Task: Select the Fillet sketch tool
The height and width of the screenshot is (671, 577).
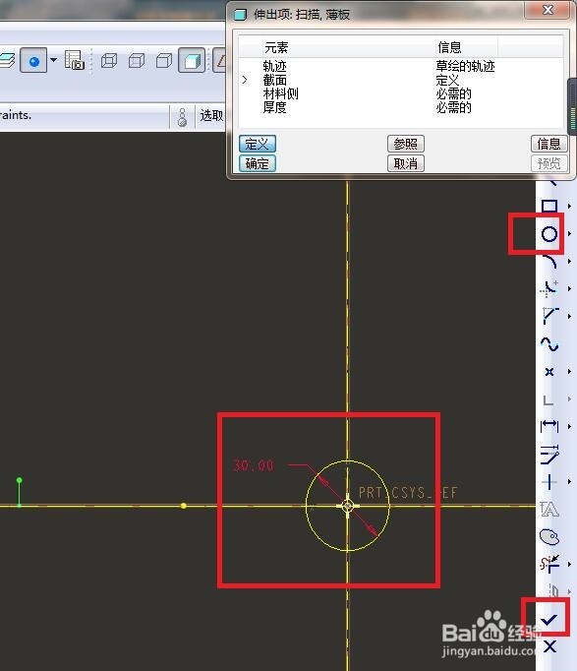Action: (x=549, y=288)
